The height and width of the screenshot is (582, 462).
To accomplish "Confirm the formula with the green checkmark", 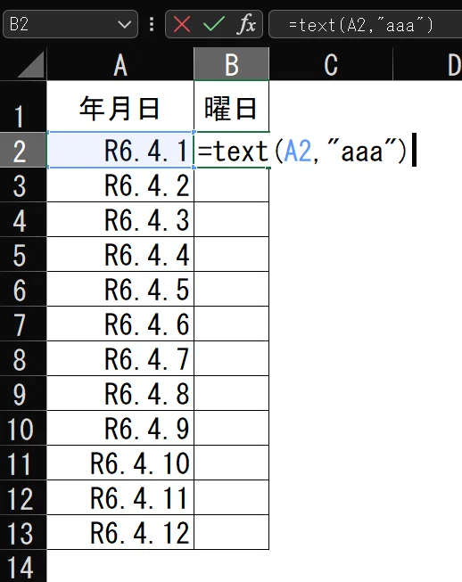I will click(214, 24).
